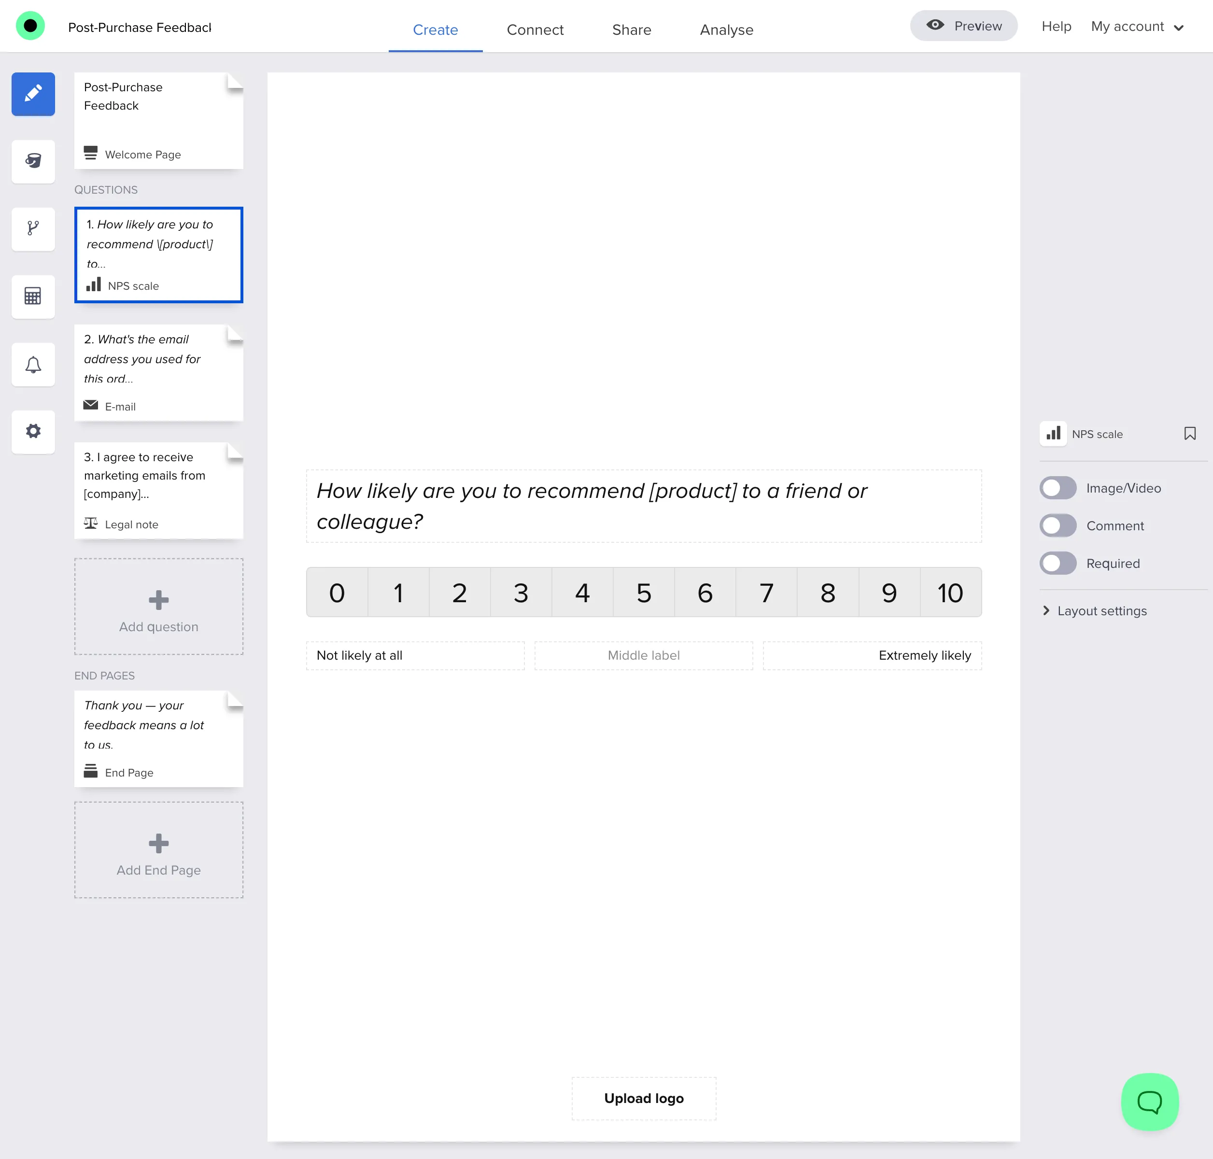The width and height of the screenshot is (1213, 1159).
Task: Select question 2 email address card
Action: [159, 373]
